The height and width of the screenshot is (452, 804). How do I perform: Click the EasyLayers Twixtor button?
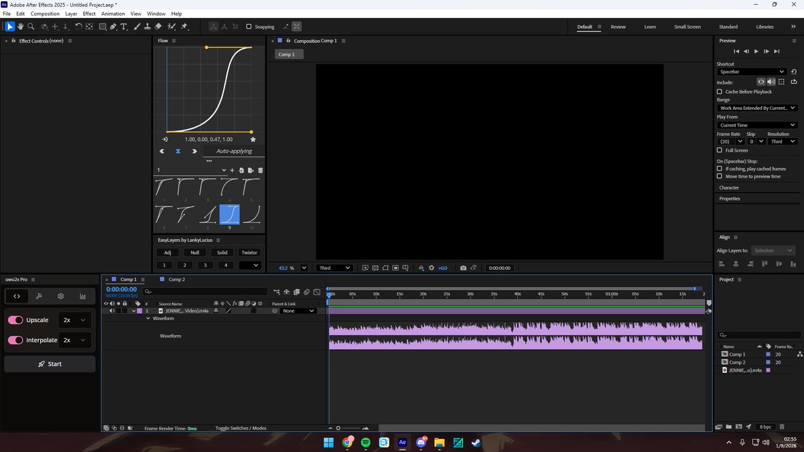249,252
